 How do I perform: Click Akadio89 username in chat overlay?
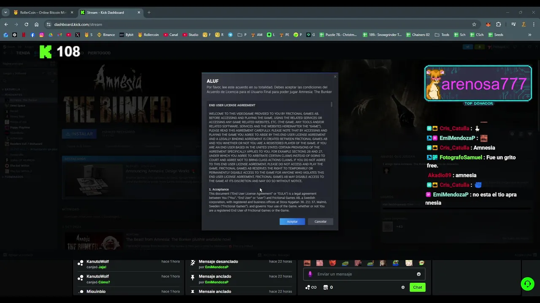[440, 175]
